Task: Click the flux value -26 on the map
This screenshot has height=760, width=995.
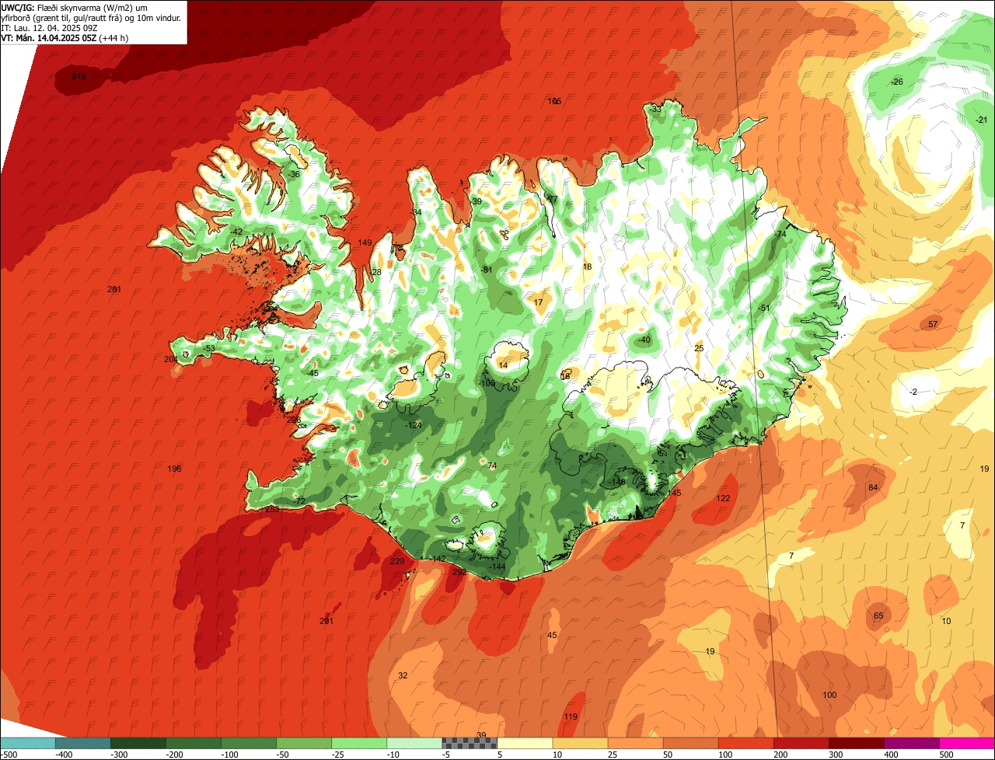Action: coord(897,82)
